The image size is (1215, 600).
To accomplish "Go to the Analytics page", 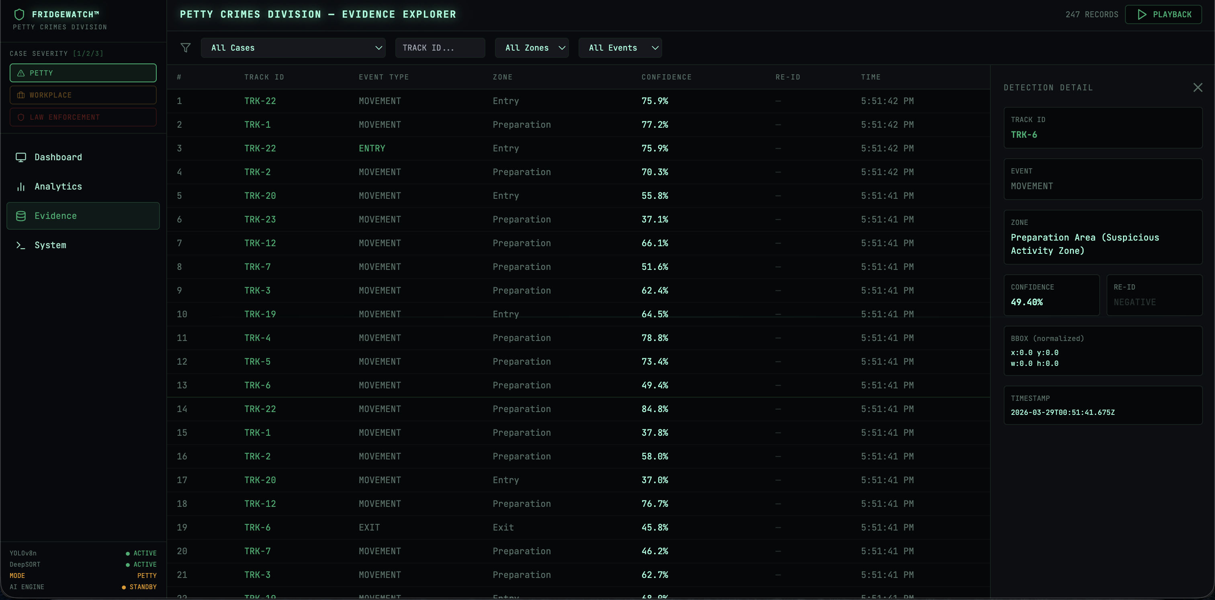I will (x=58, y=187).
